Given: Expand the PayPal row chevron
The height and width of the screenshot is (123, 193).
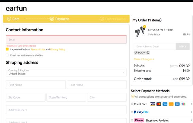Looking at the screenshot, I should [x=191, y=112].
